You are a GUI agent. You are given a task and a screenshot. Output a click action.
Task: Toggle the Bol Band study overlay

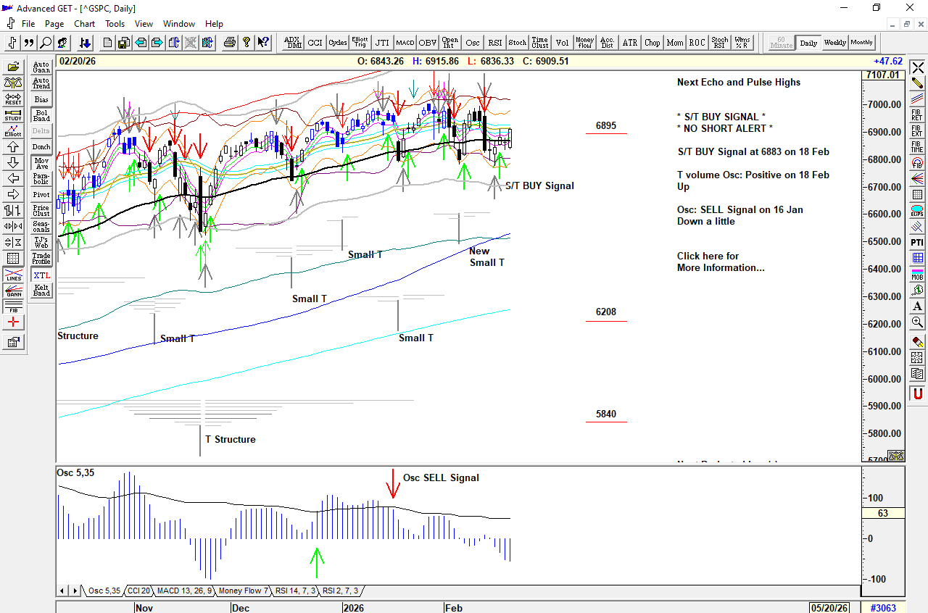[41, 115]
